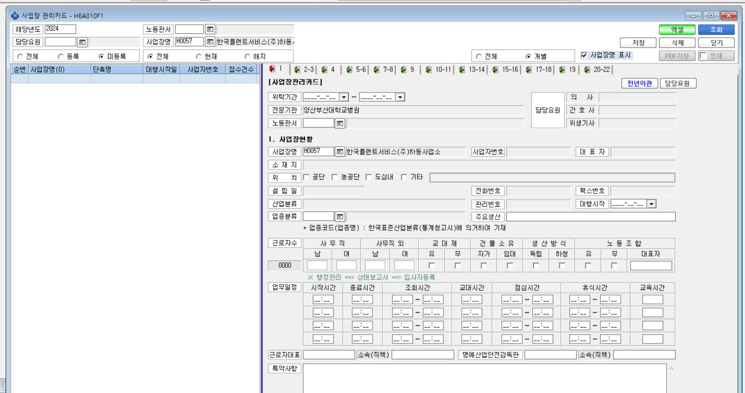Switch to the 20~22 tab
745x393 pixels.
(x=598, y=70)
